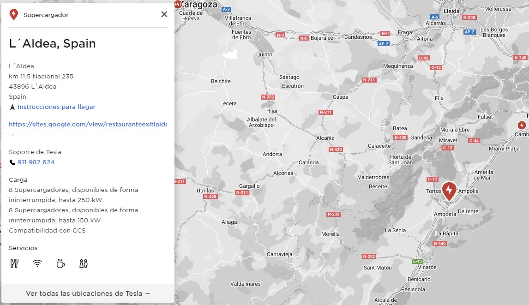Click the Deltebre label on the map
The width and height of the screenshot is (529, 305).
(468, 211)
